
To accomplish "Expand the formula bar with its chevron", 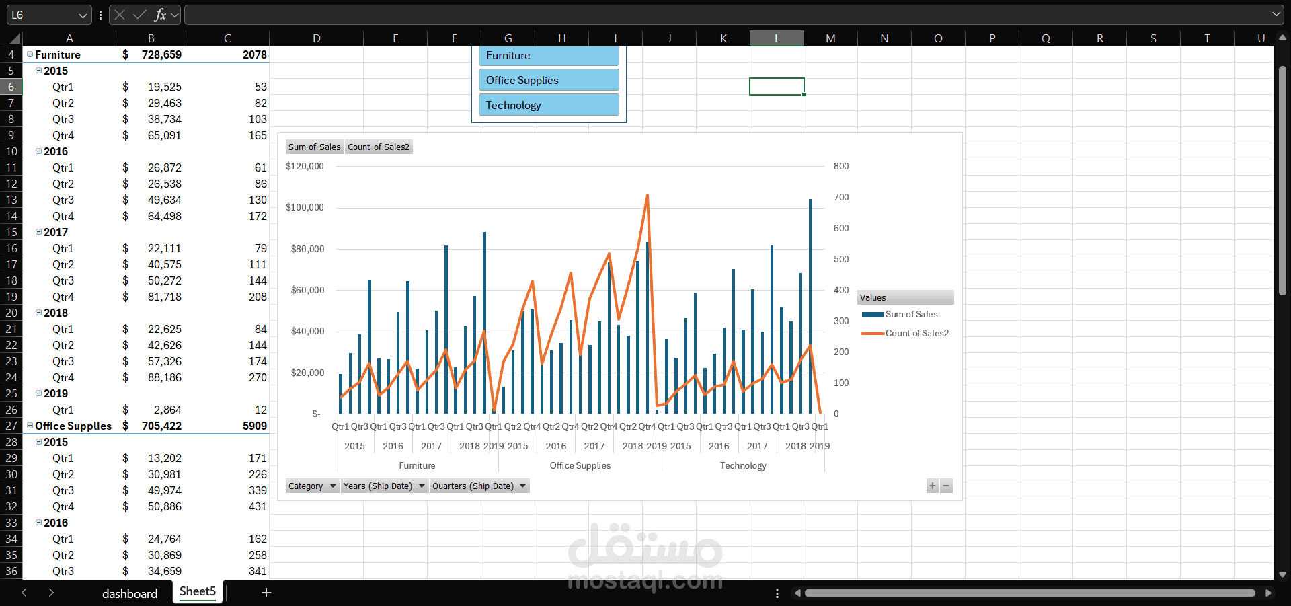I will point(1276,14).
